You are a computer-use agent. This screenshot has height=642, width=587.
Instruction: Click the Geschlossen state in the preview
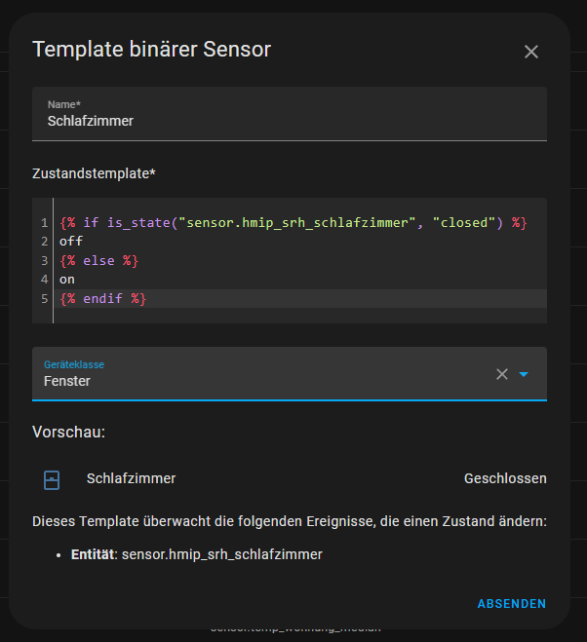[505, 478]
